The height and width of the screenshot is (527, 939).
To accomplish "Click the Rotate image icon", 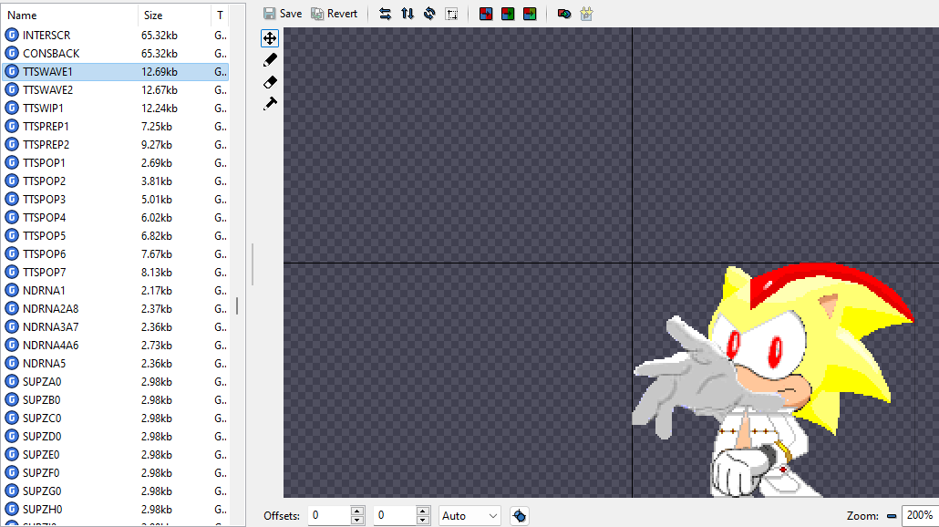I will tap(429, 14).
